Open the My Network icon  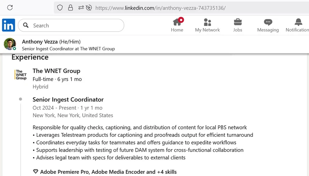[207, 22]
